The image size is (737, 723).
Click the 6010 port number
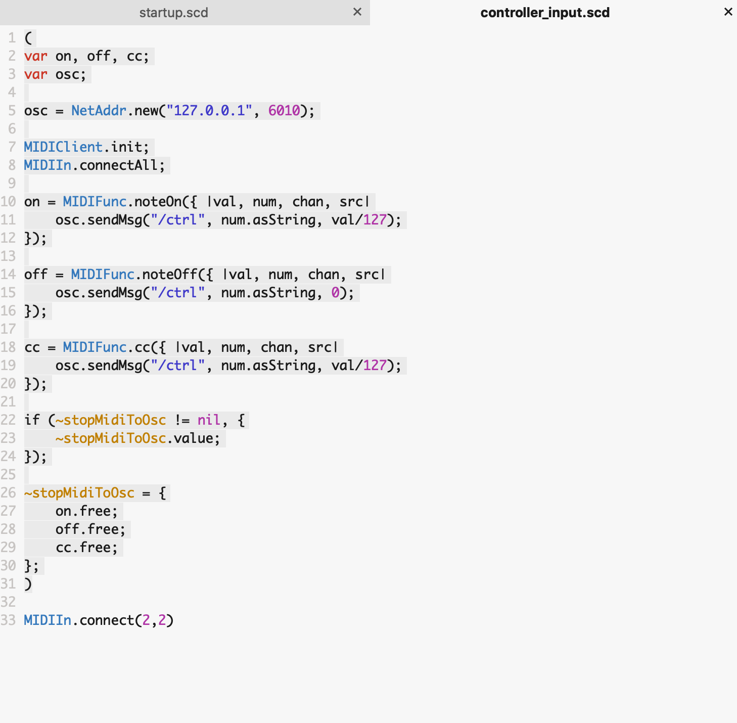pyautogui.click(x=284, y=111)
